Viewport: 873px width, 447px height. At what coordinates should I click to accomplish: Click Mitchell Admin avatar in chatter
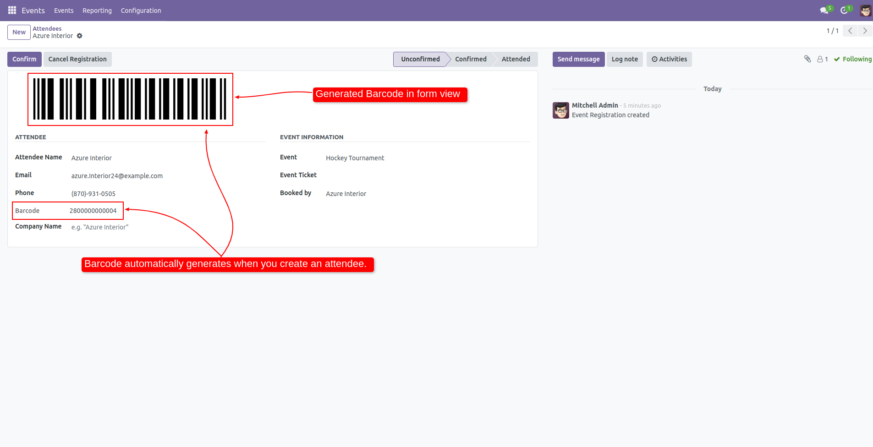click(561, 110)
